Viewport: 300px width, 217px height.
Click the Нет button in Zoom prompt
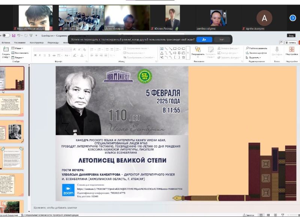pyautogui.click(x=222, y=39)
